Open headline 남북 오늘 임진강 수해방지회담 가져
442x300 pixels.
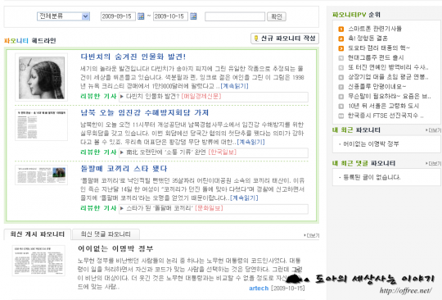pyautogui.click(x=145, y=112)
